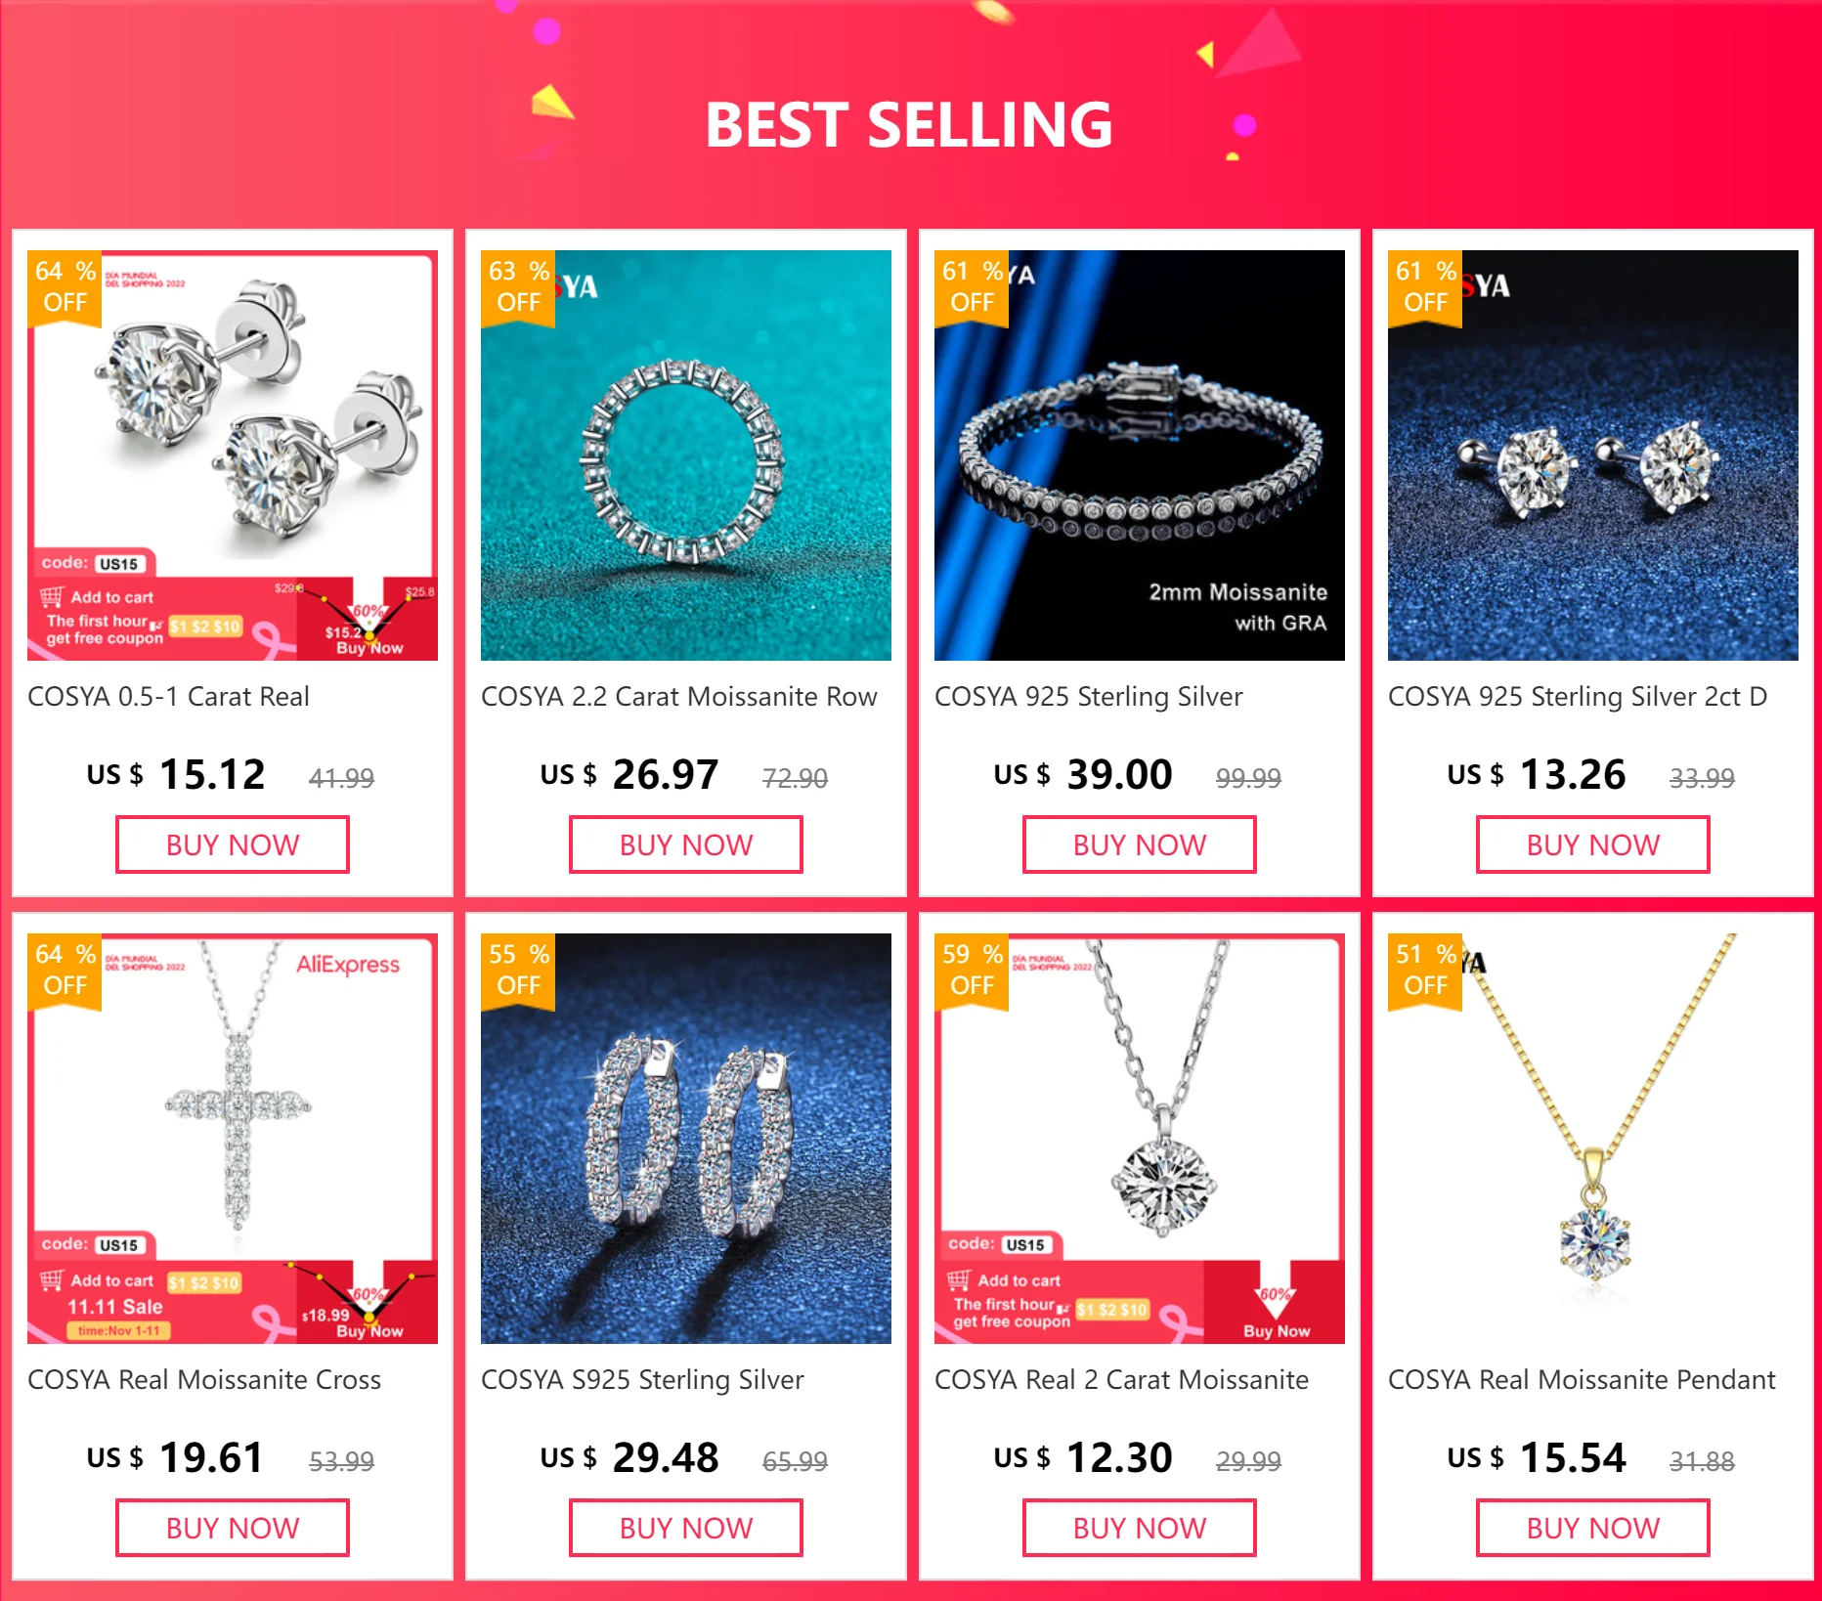1822x1601 pixels.
Task: Click BUY NOW for the $29.48 hoops
Action: (x=686, y=1528)
